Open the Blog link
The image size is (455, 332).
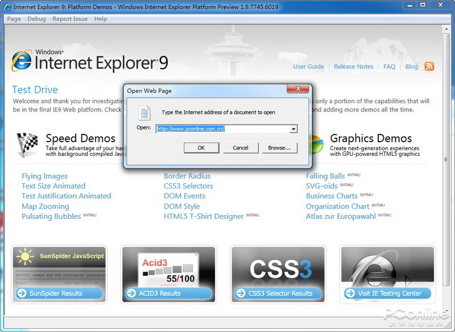[x=411, y=66]
